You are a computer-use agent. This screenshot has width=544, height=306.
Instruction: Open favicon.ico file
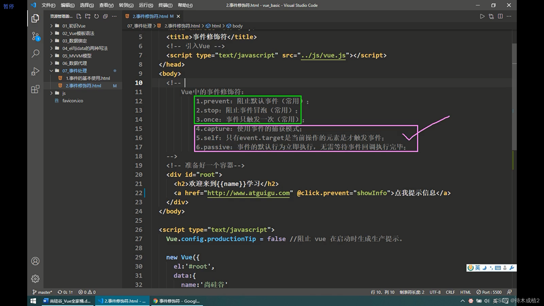(83, 101)
